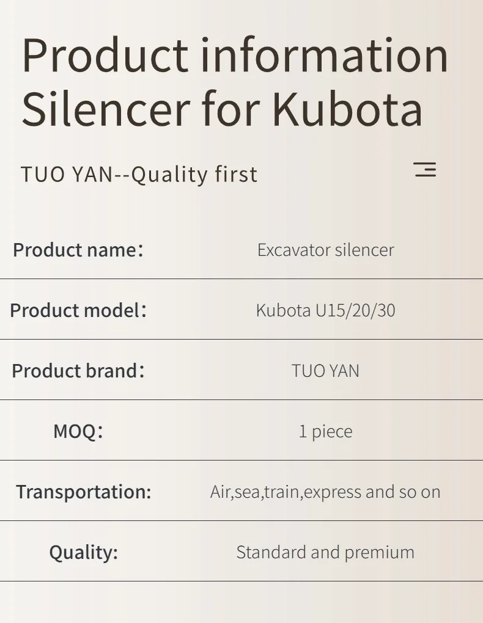Click the 'Product information' heading

point(235,55)
